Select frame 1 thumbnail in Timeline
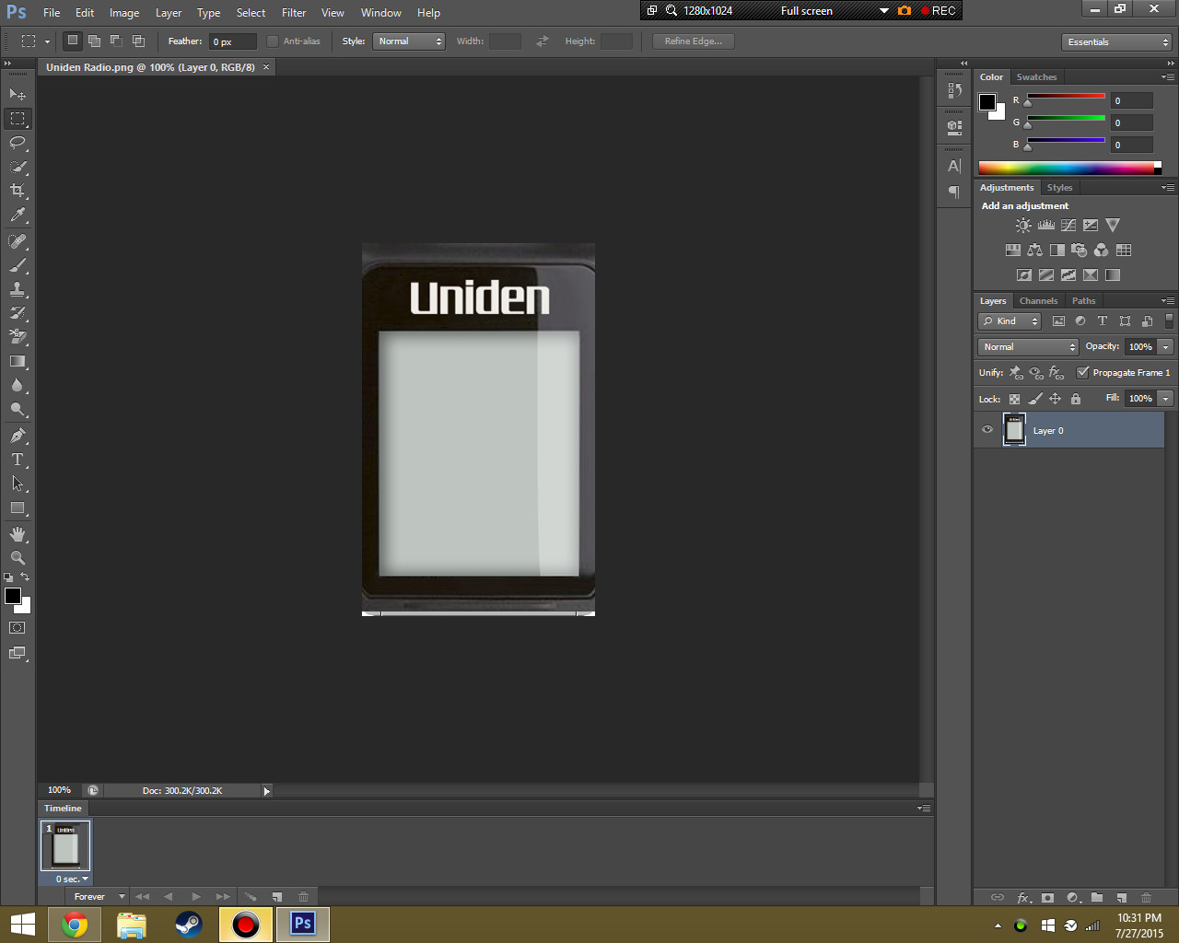The image size is (1179, 943). coord(65,845)
